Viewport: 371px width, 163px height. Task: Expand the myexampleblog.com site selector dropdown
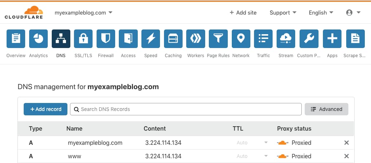pos(83,13)
